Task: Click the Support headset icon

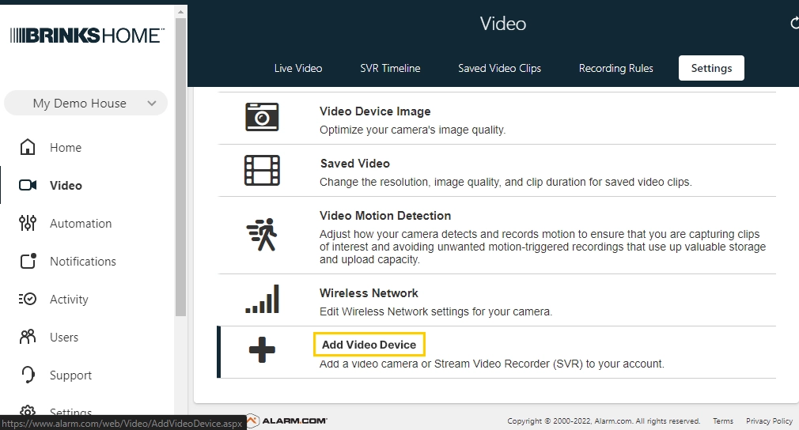Action: pyautogui.click(x=28, y=375)
